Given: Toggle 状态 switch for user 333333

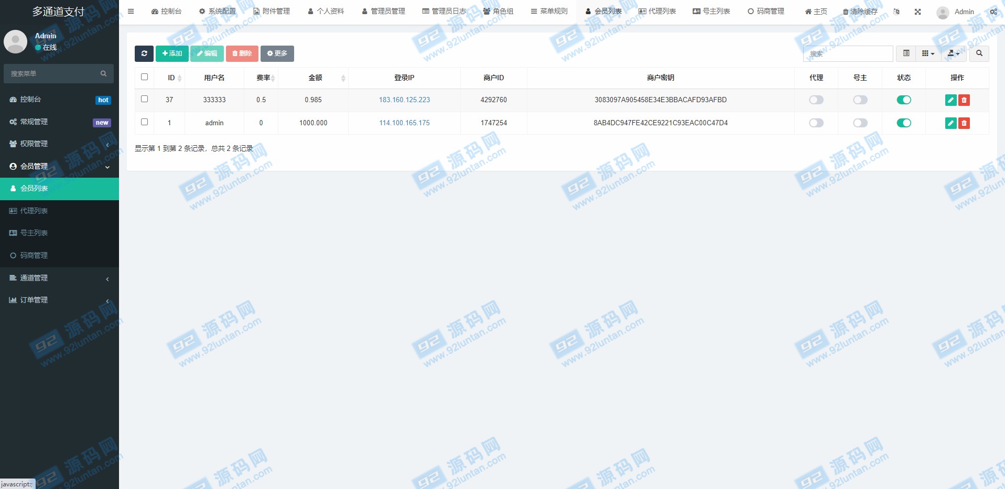Looking at the screenshot, I should pos(904,100).
